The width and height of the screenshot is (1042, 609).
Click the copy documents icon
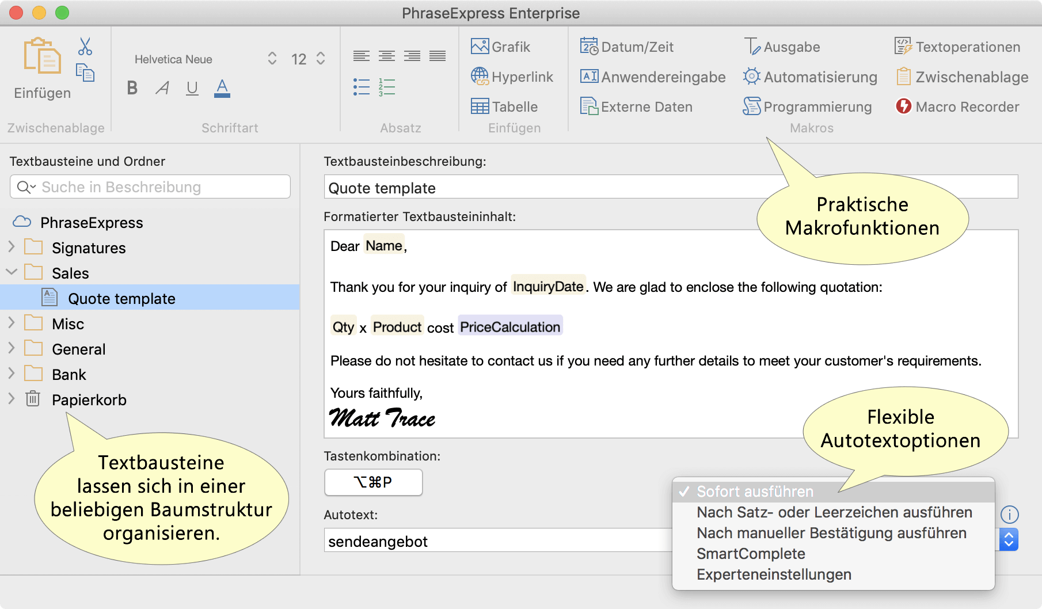click(x=85, y=73)
